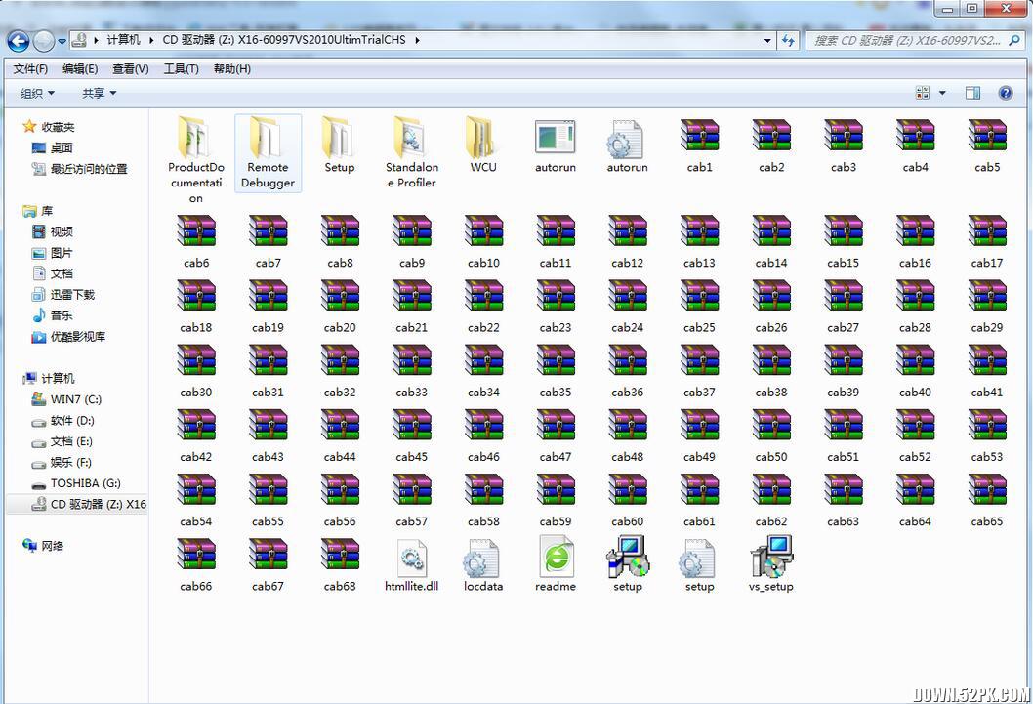Toggle the preview pane

pyautogui.click(x=972, y=93)
